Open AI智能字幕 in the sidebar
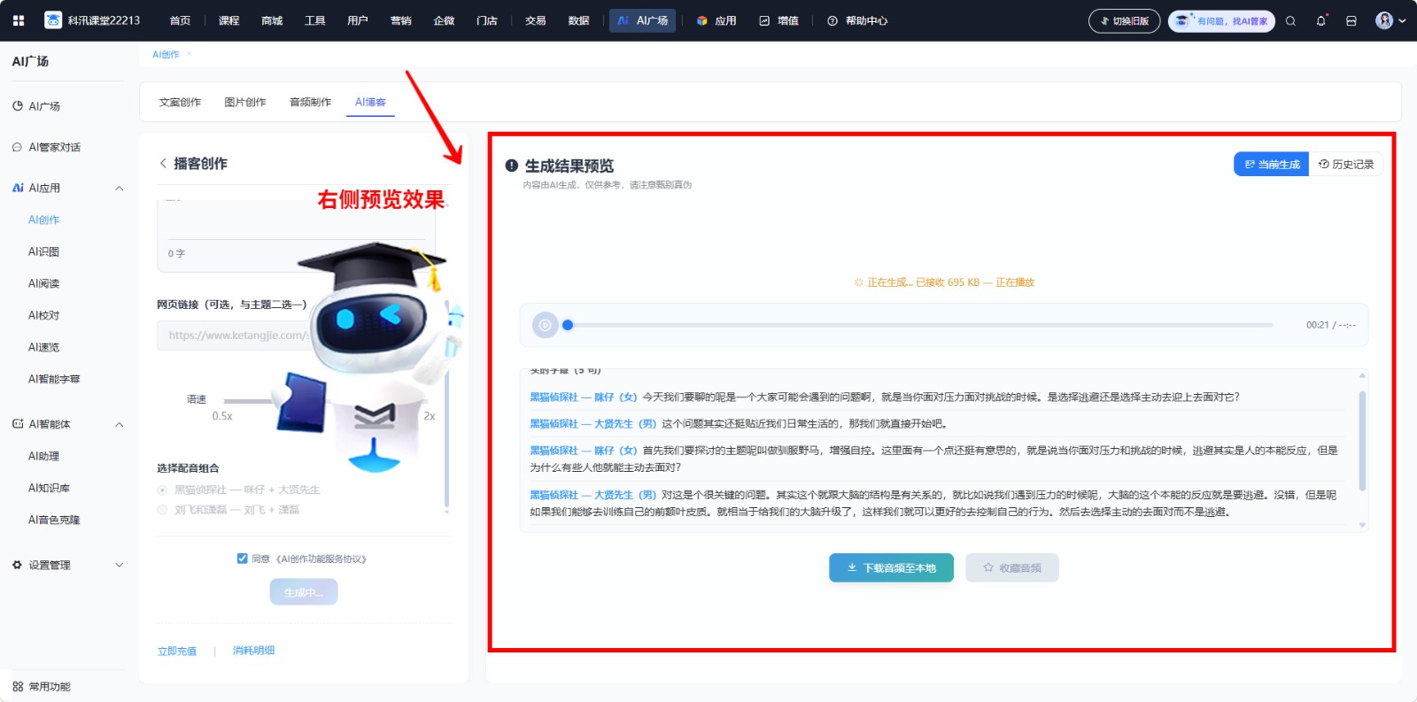Screen dimensions: 1417x702 click(x=54, y=379)
